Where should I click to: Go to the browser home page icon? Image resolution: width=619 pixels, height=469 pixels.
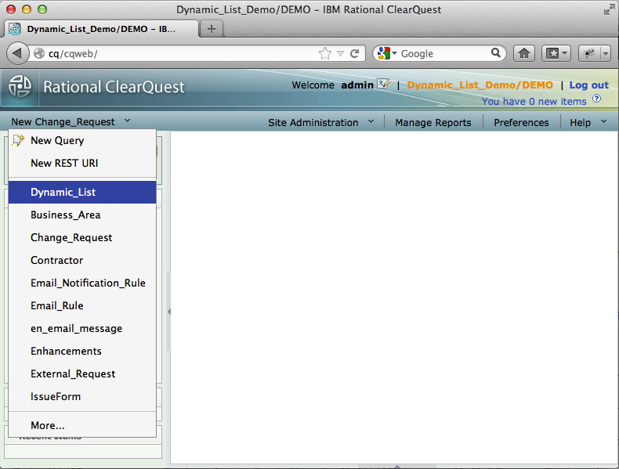coord(524,53)
